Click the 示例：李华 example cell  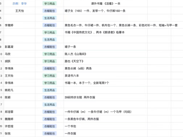20,4
